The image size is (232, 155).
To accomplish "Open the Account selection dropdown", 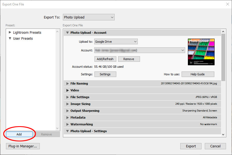I will coord(139,50).
